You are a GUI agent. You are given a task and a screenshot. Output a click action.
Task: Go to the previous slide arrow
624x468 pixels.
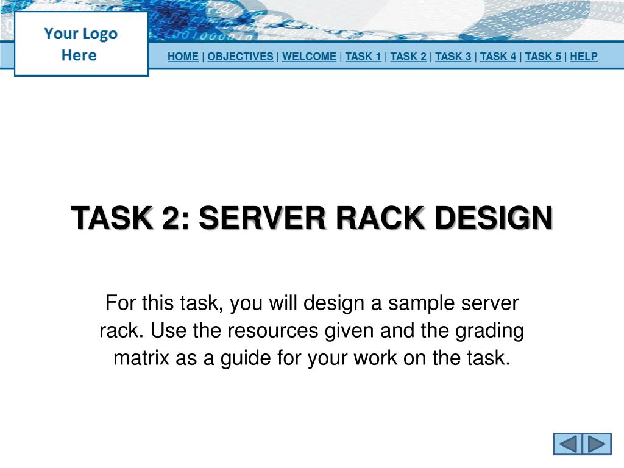(568, 444)
